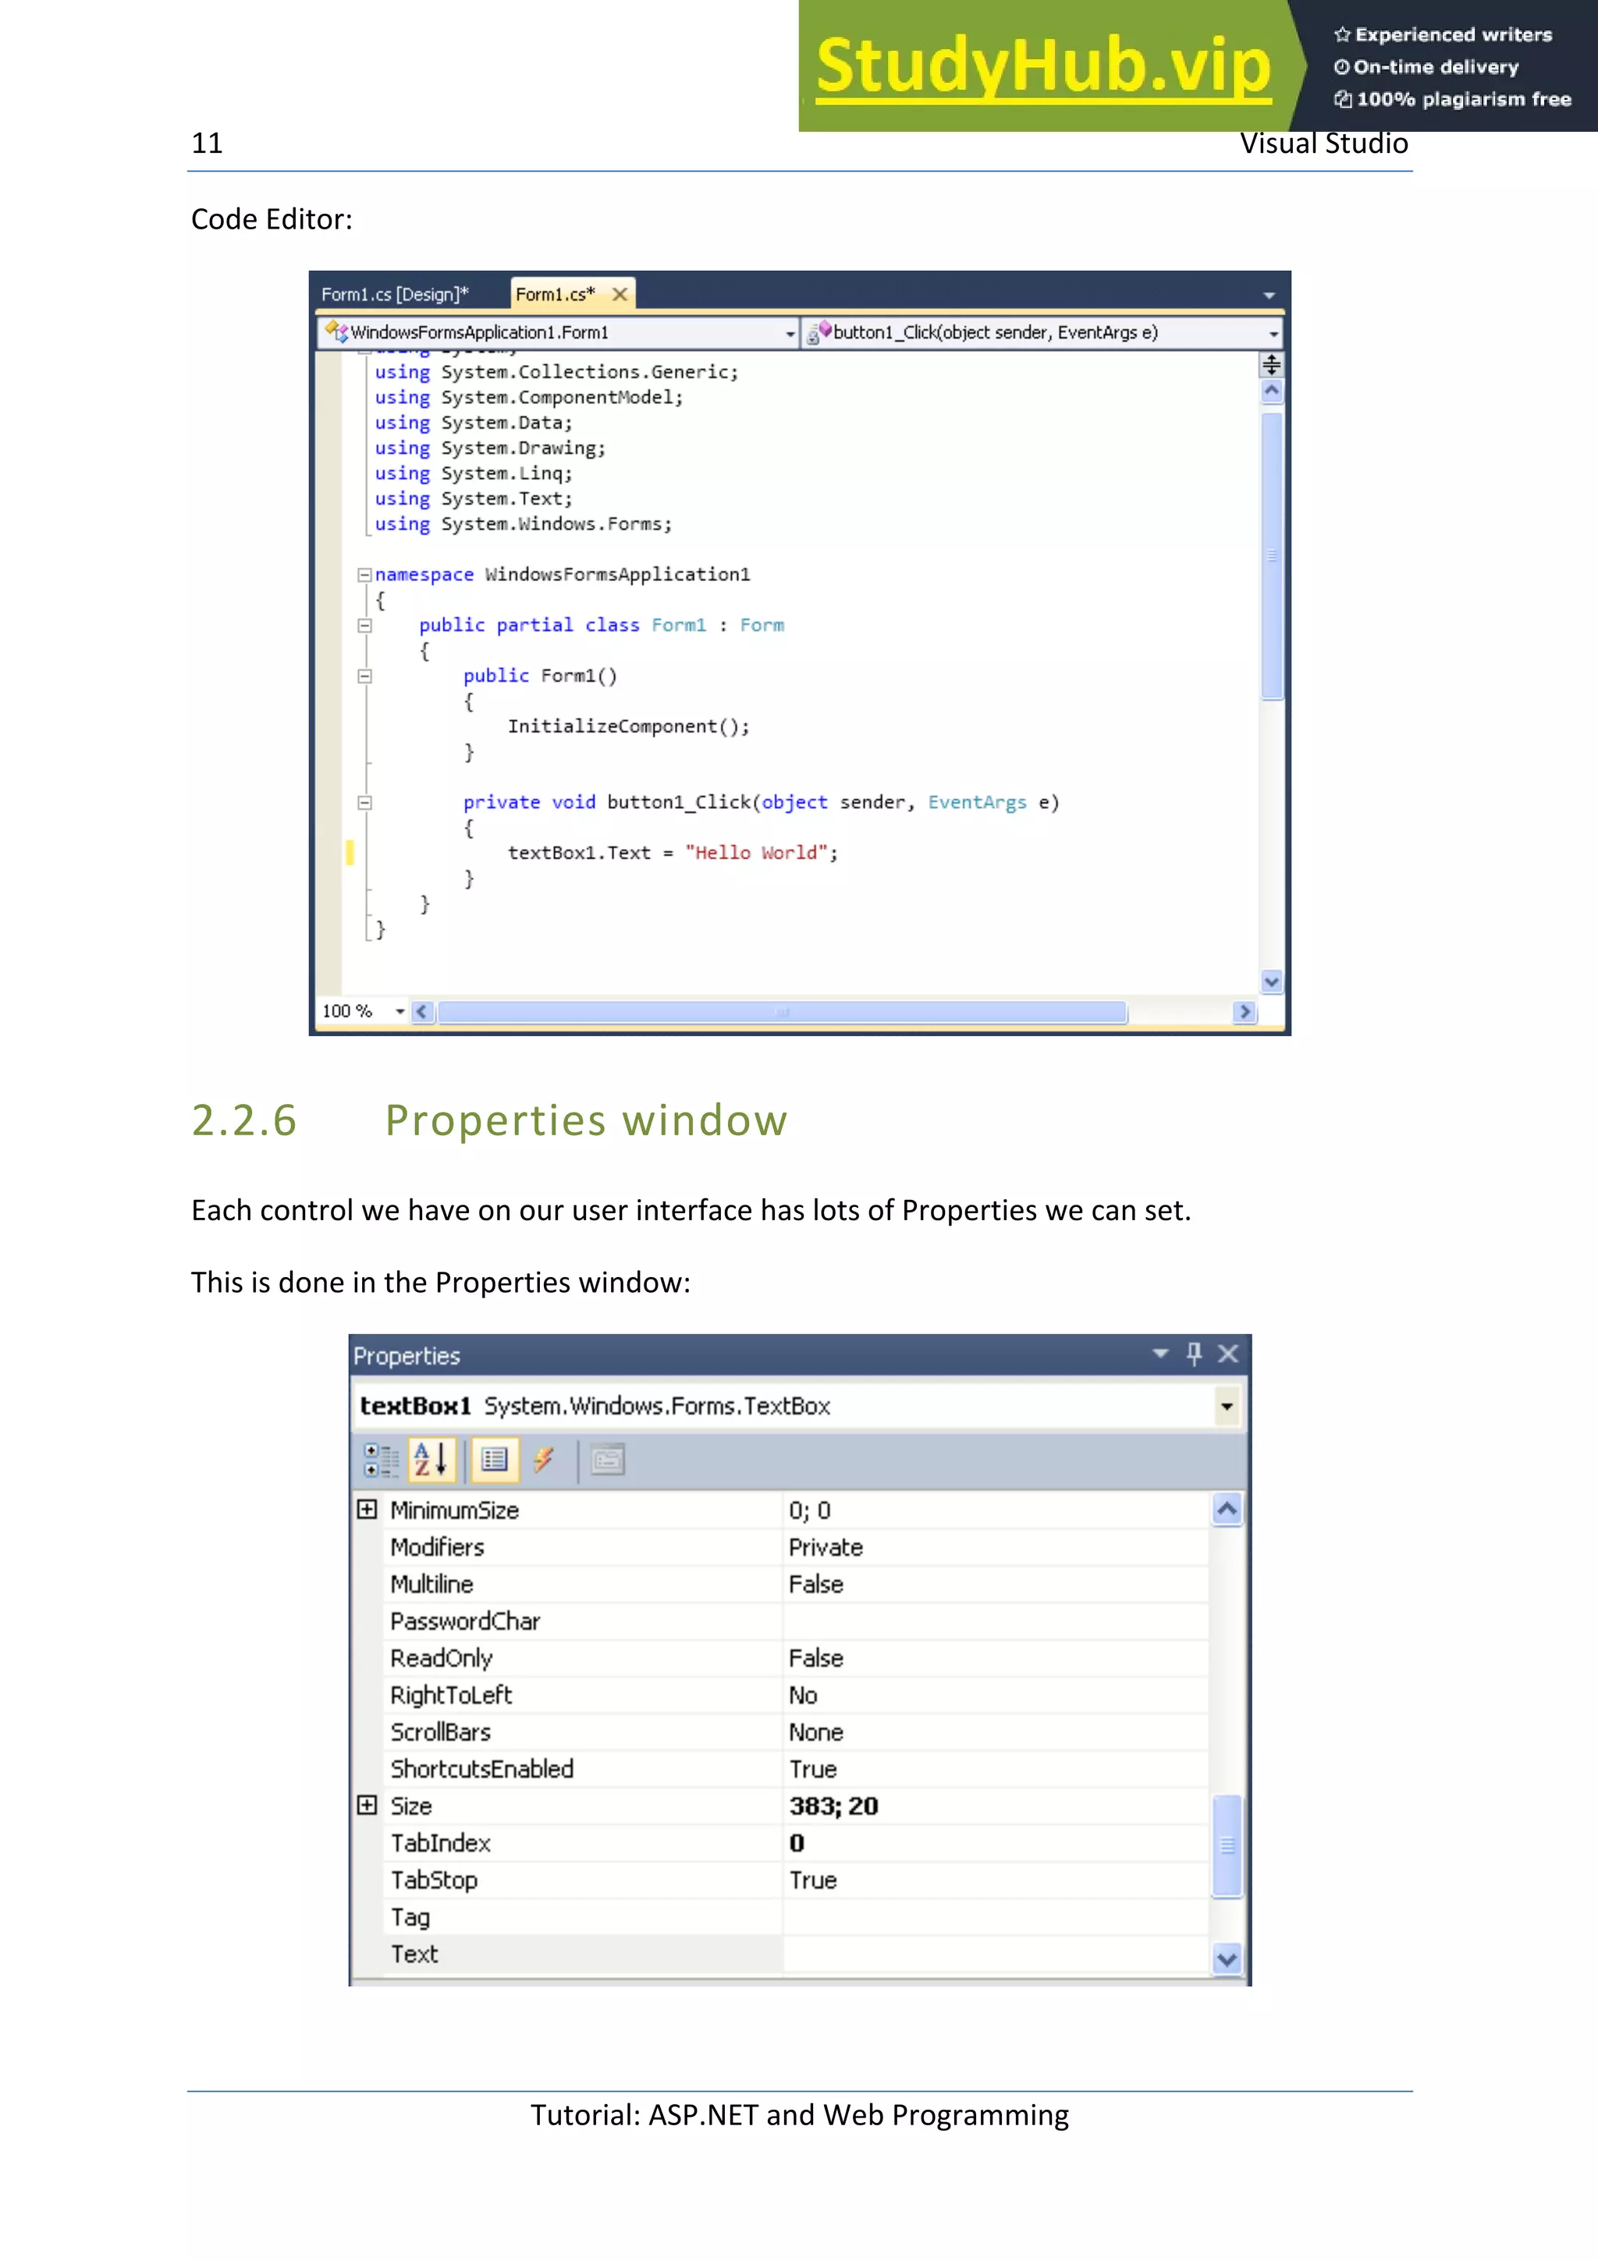Viewport: 1598px width, 2261px height.
Task: Click the StudyHub.vip banner link
Action: (x=1044, y=66)
